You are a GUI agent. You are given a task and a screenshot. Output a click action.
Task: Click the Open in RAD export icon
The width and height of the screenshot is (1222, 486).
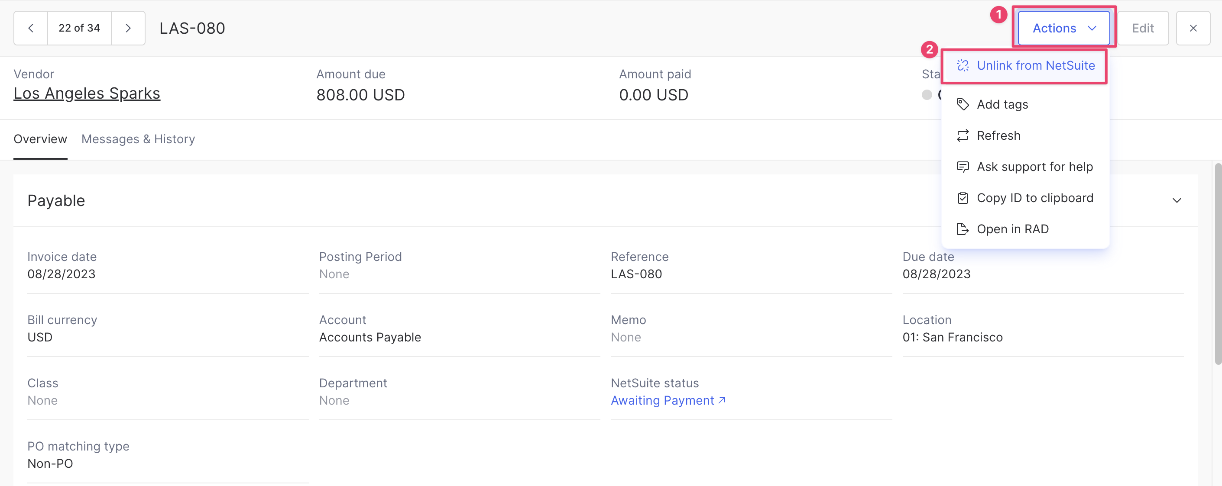pyautogui.click(x=963, y=229)
